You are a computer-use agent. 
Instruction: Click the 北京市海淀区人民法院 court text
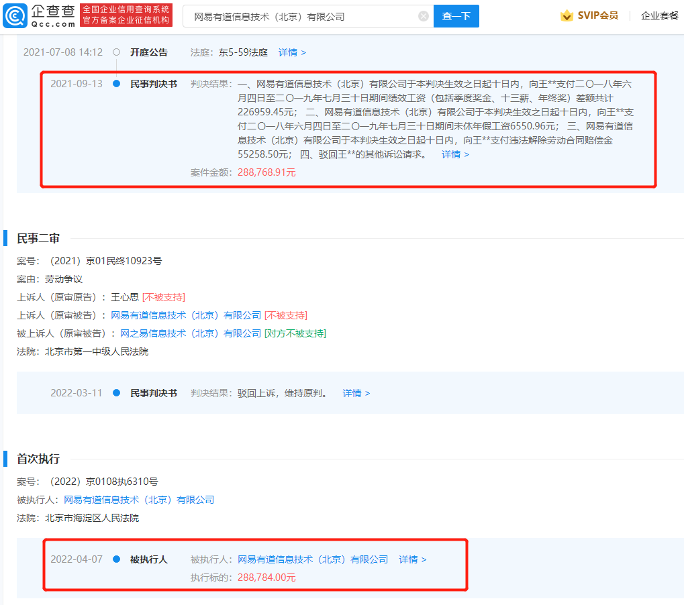[x=92, y=518]
